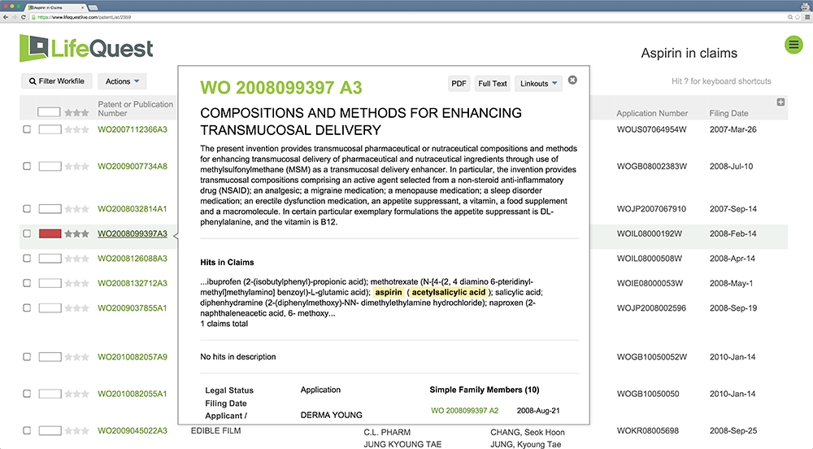Click the new tab button in browser
813x449 pixels.
(93, 8)
